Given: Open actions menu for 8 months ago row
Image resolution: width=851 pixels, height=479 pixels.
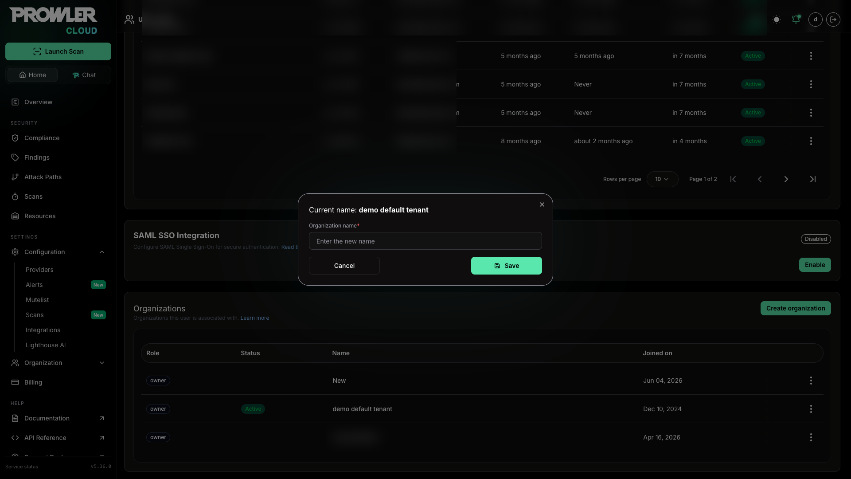Looking at the screenshot, I should 811,141.
